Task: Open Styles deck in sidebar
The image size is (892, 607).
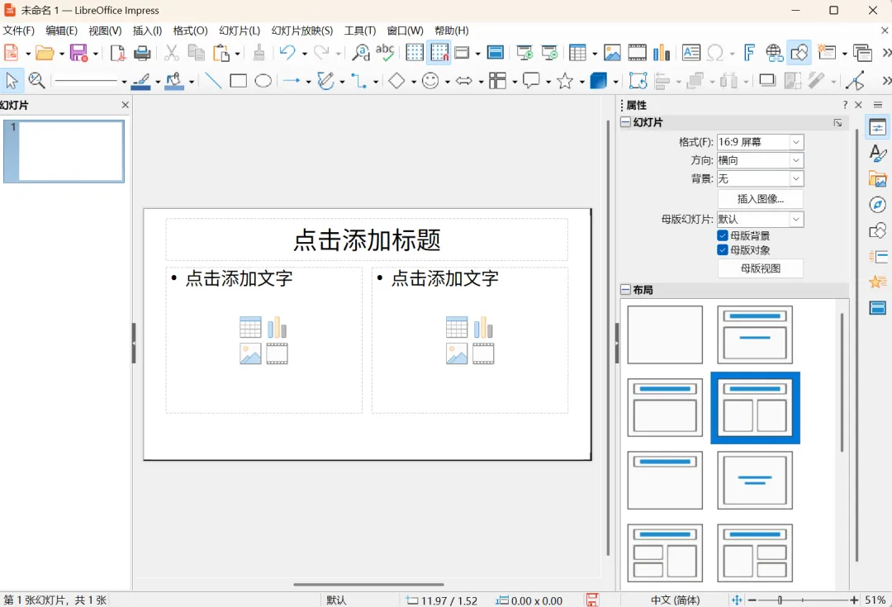Action: tap(878, 153)
